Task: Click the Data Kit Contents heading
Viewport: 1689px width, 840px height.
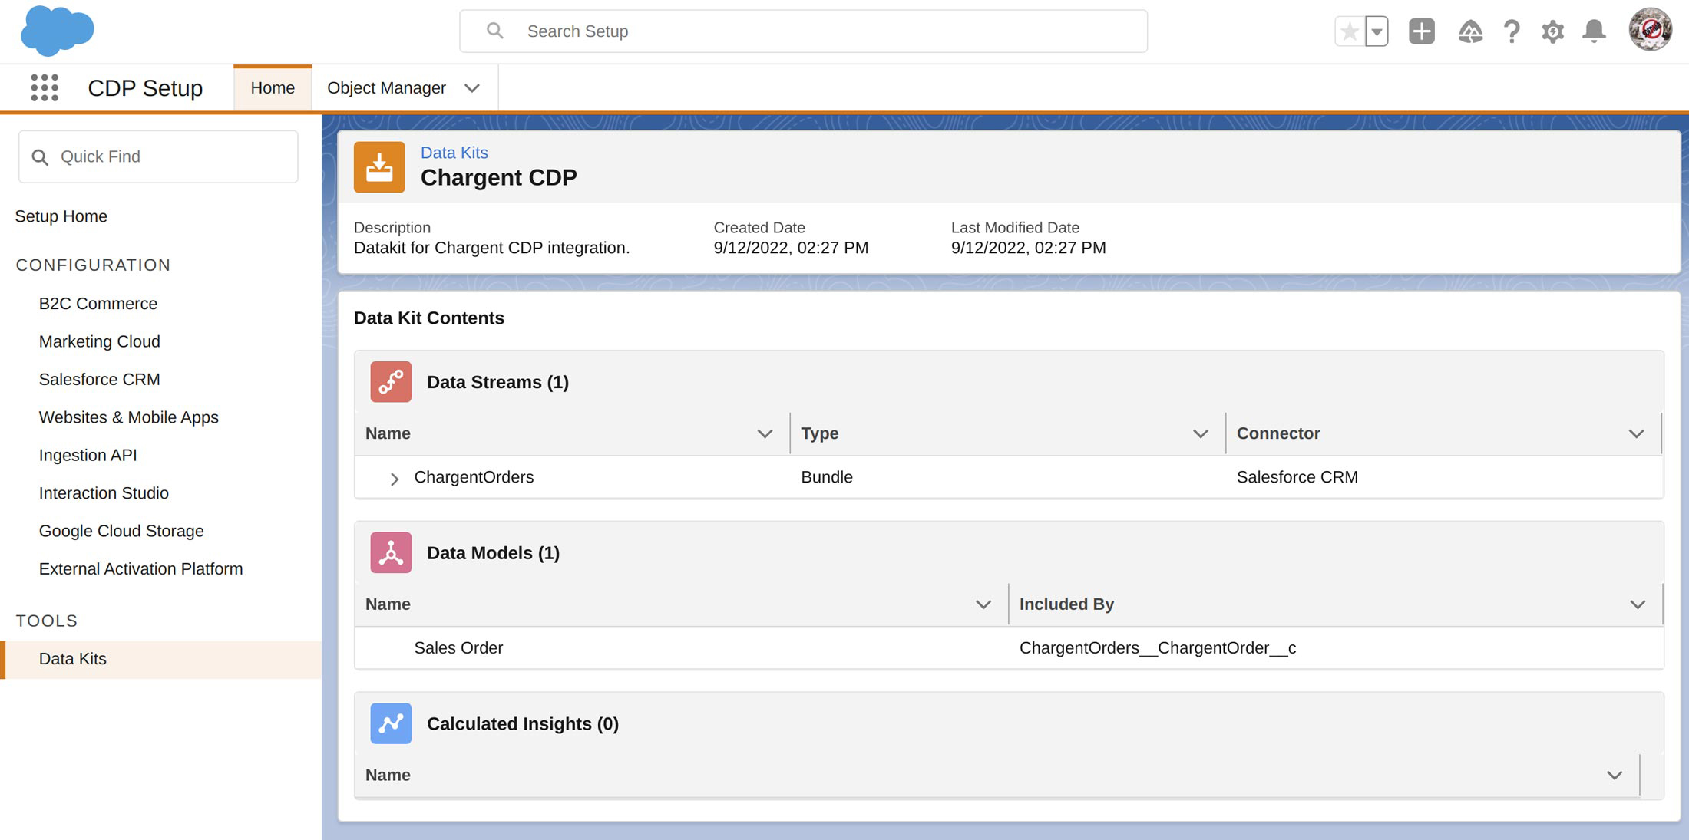Action: click(x=429, y=318)
